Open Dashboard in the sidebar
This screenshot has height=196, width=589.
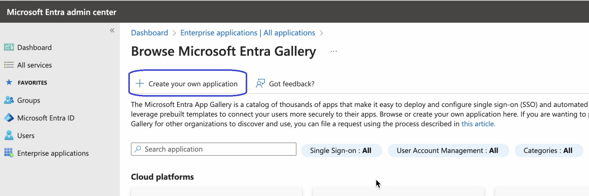pyautogui.click(x=34, y=47)
